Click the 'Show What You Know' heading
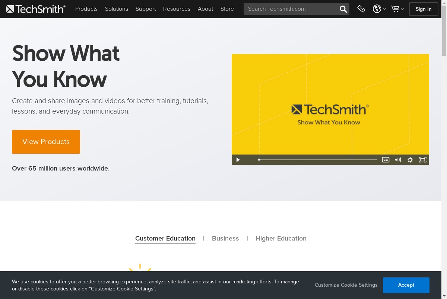Image resolution: width=447 pixels, height=299 pixels. [x=66, y=66]
